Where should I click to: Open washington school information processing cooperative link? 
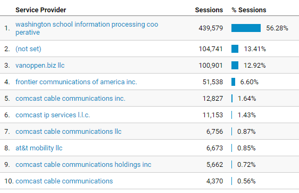tap(87, 28)
